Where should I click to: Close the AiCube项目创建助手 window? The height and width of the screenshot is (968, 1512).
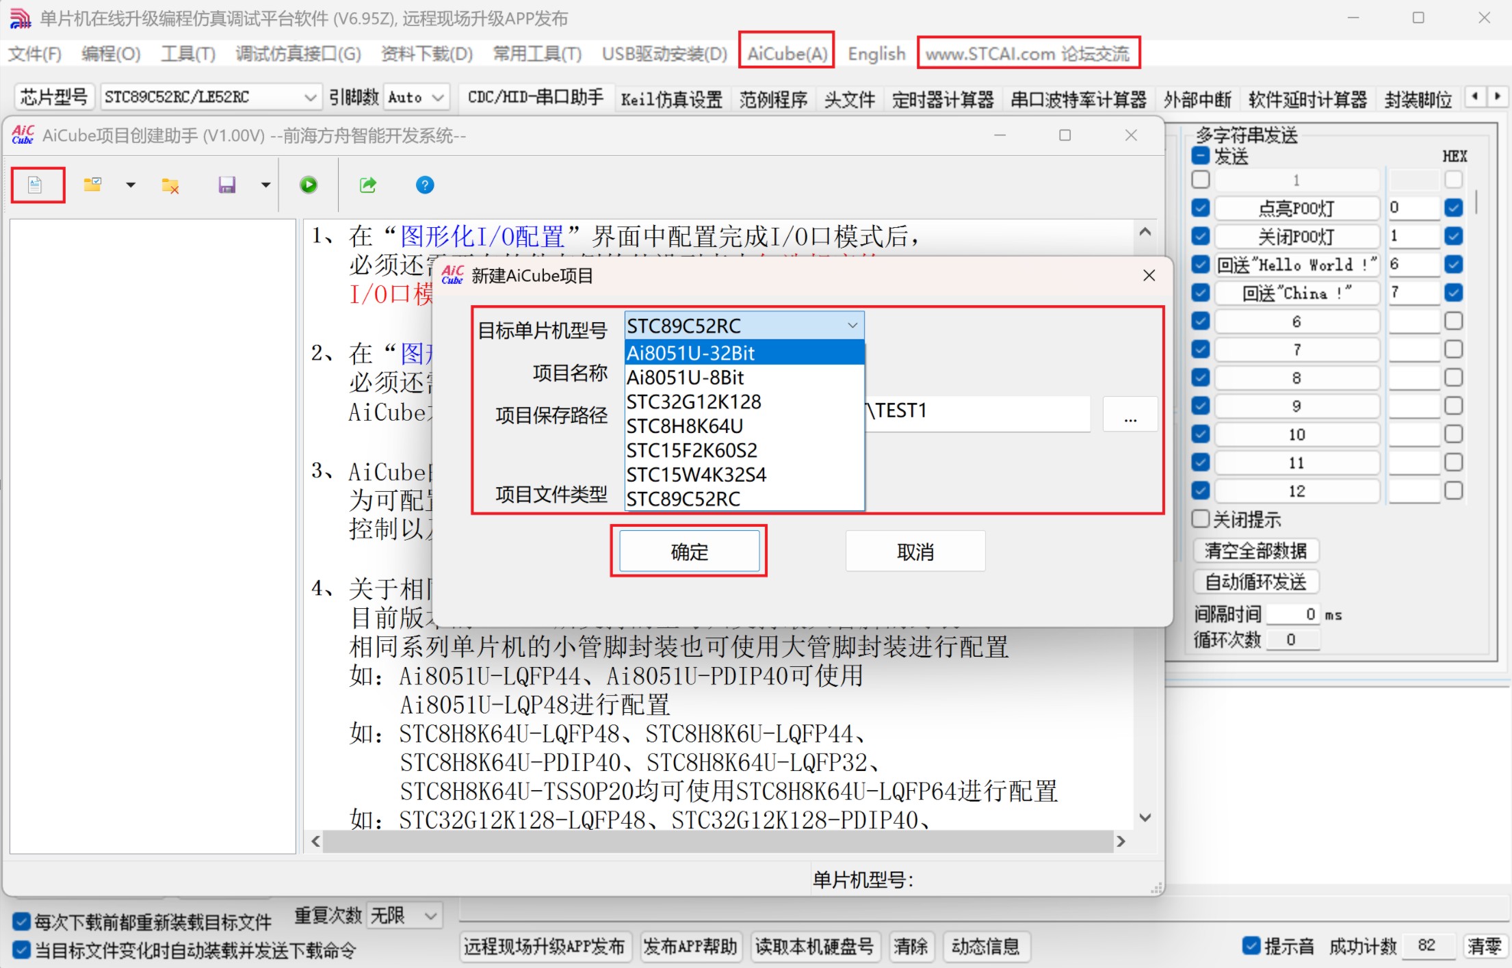(x=1131, y=135)
